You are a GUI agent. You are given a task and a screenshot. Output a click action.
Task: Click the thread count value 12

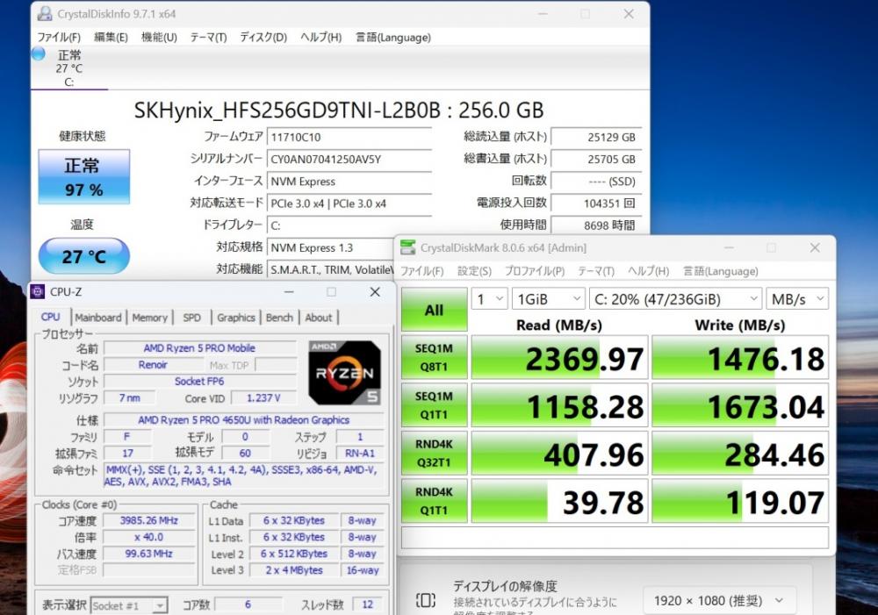[x=367, y=604]
